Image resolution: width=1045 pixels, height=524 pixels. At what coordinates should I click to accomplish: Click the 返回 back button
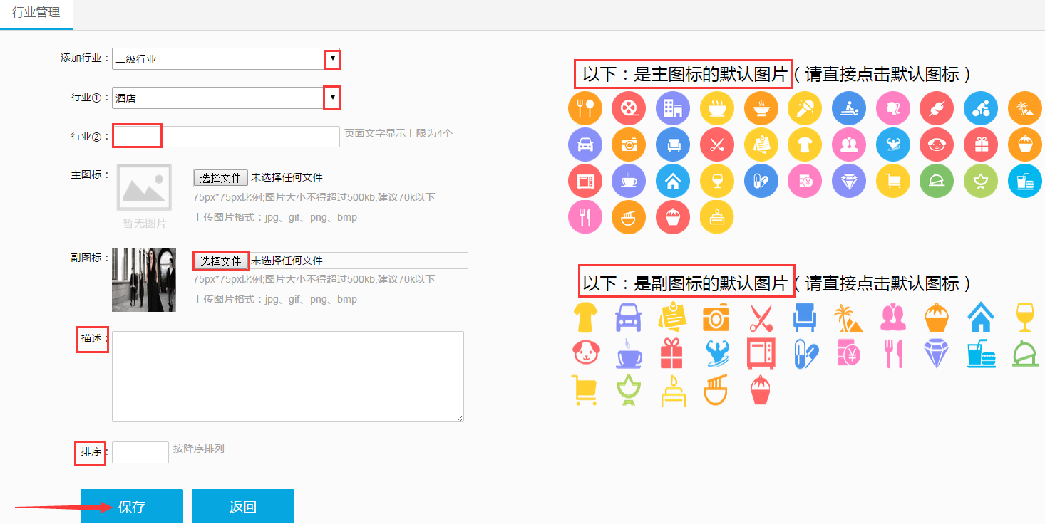point(243,507)
